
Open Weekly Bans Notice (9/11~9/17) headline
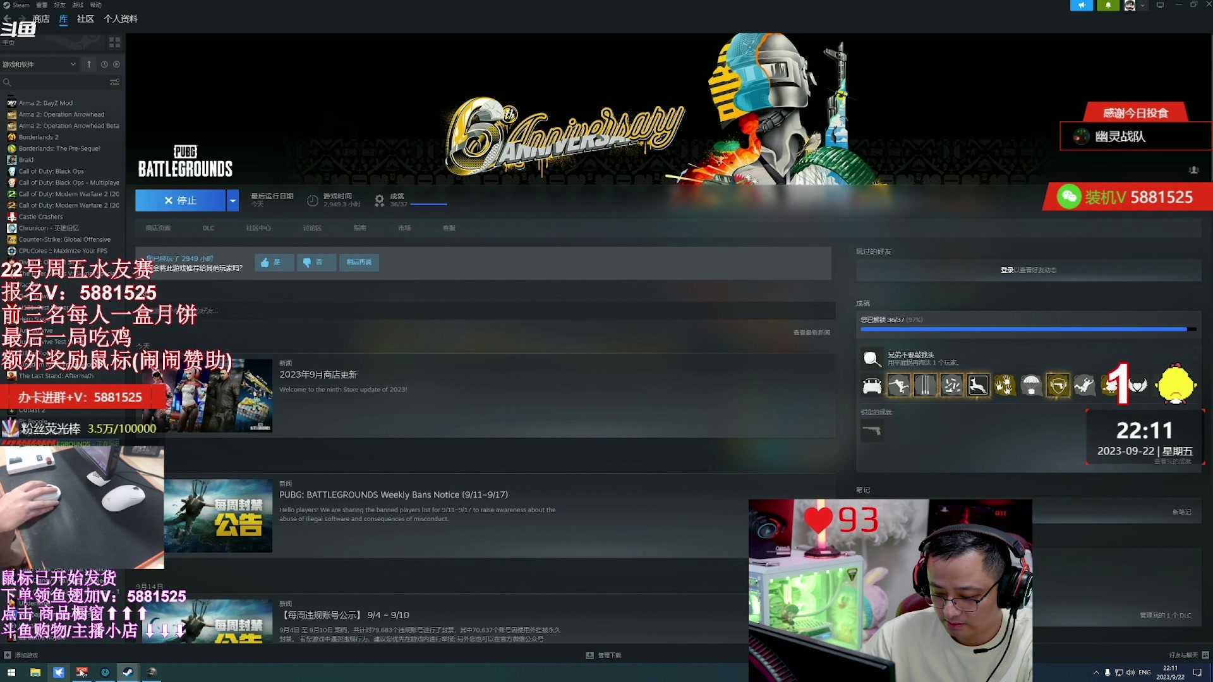click(x=394, y=494)
